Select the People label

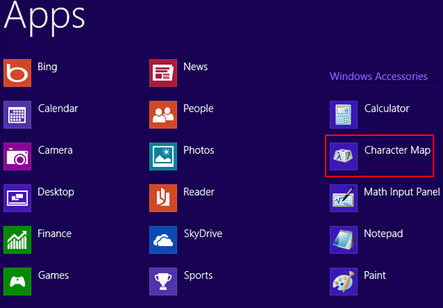199,109
